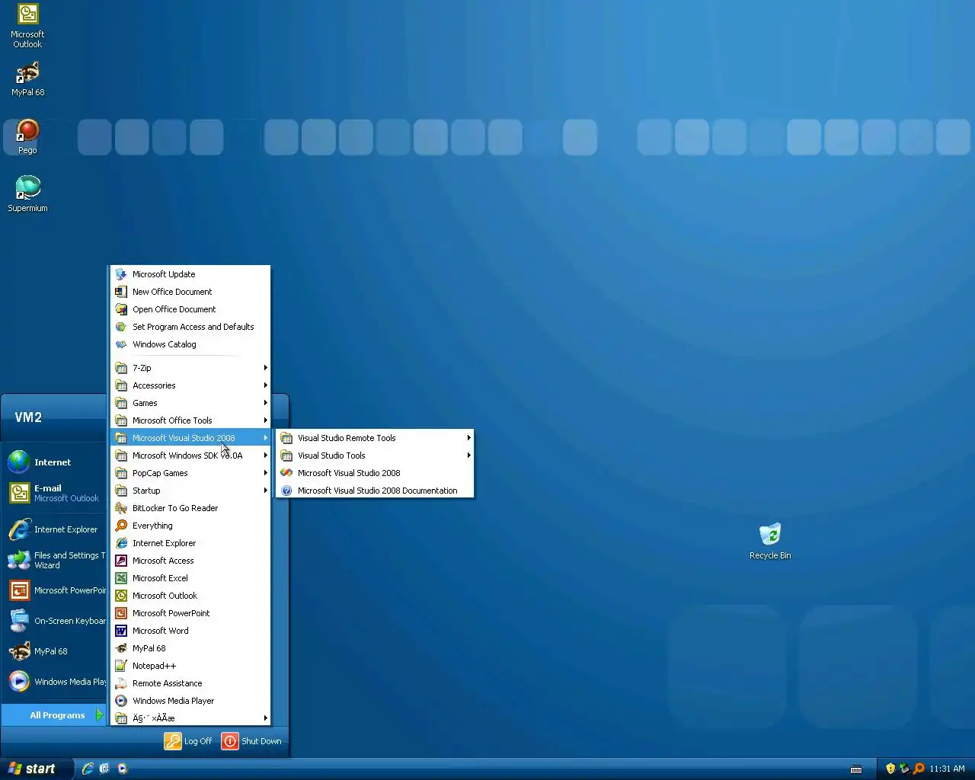This screenshot has width=975, height=780.
Task: Click the Microsoft Excel icon
Action: [121, 578]
